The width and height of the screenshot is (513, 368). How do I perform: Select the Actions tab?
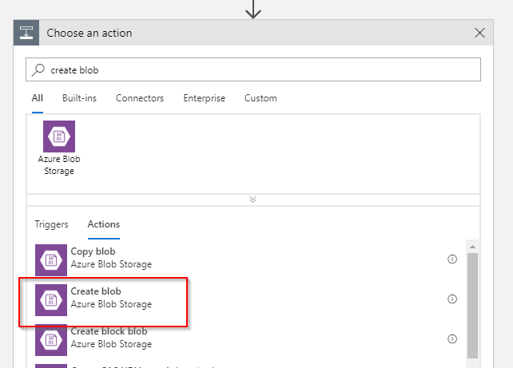[104, 224]
